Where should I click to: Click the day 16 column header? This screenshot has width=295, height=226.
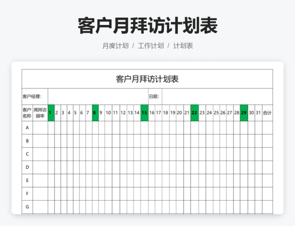tap(152, 113)
